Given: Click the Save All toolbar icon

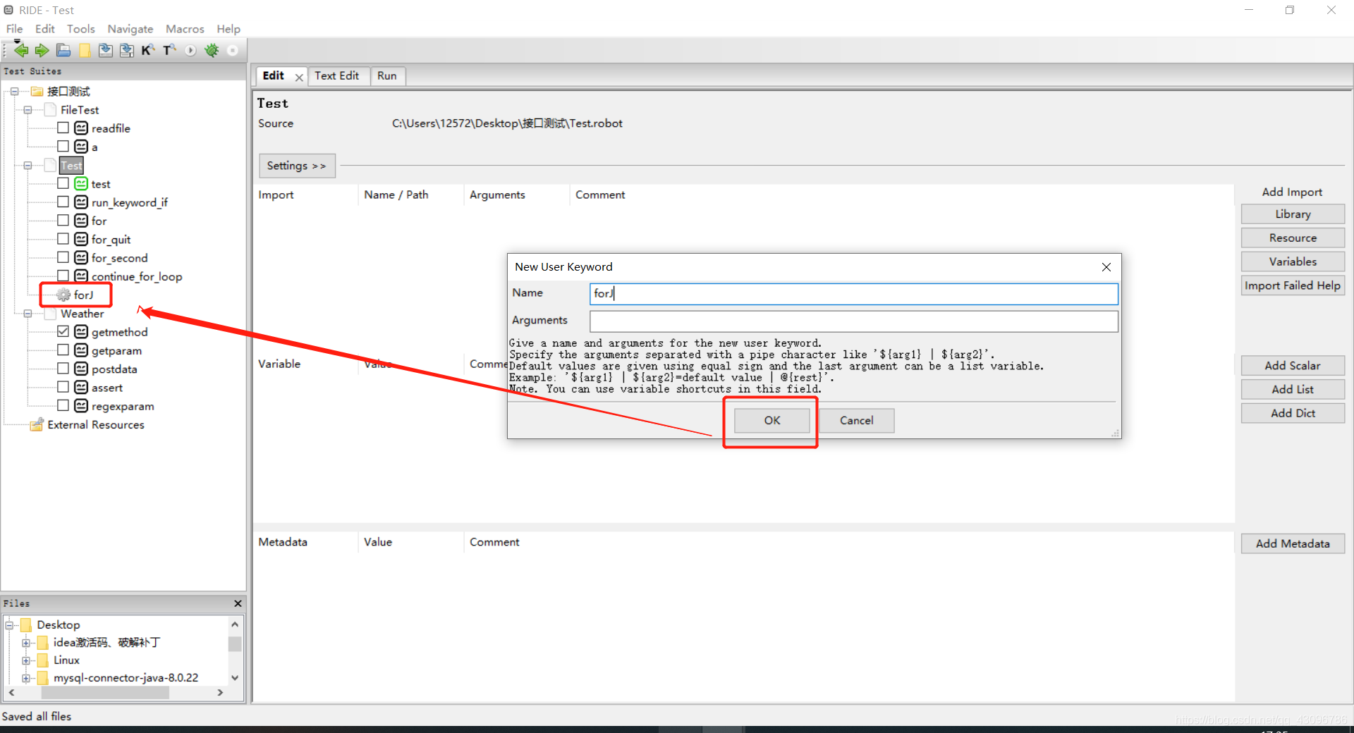Looking at the screenshot, I should point(127,50).
